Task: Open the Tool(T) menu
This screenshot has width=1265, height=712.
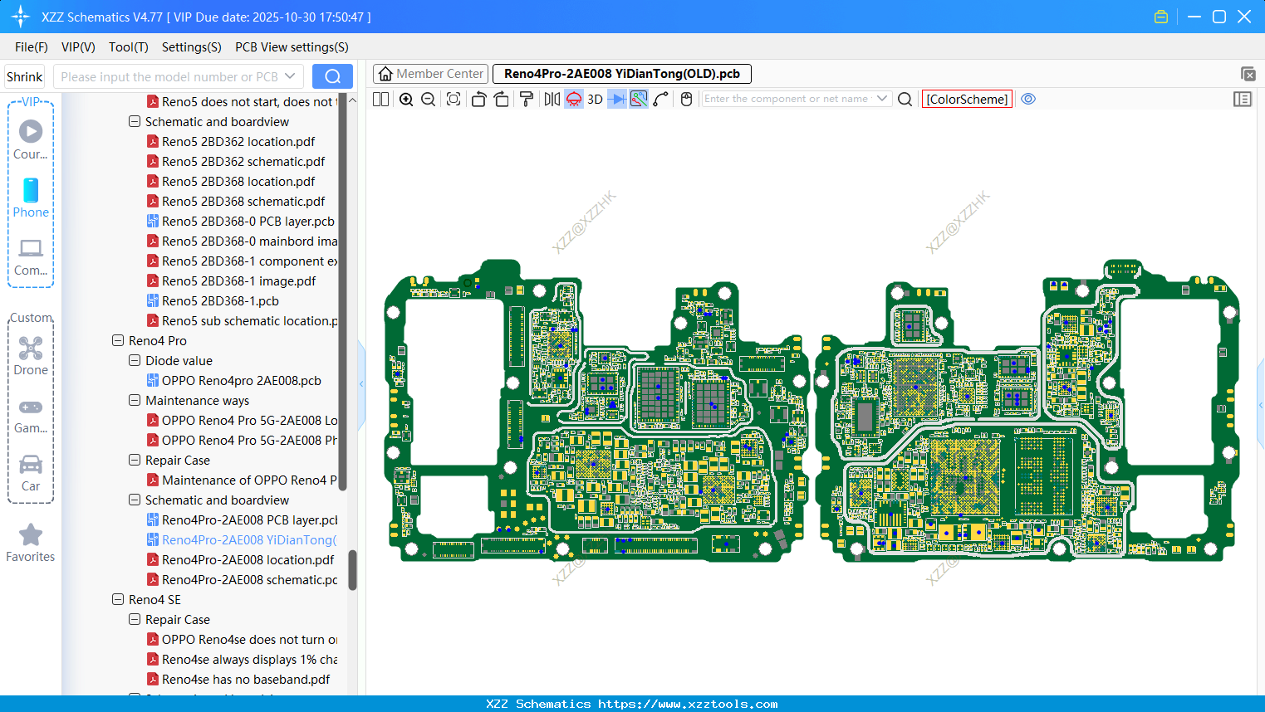Action: point(128,47)
